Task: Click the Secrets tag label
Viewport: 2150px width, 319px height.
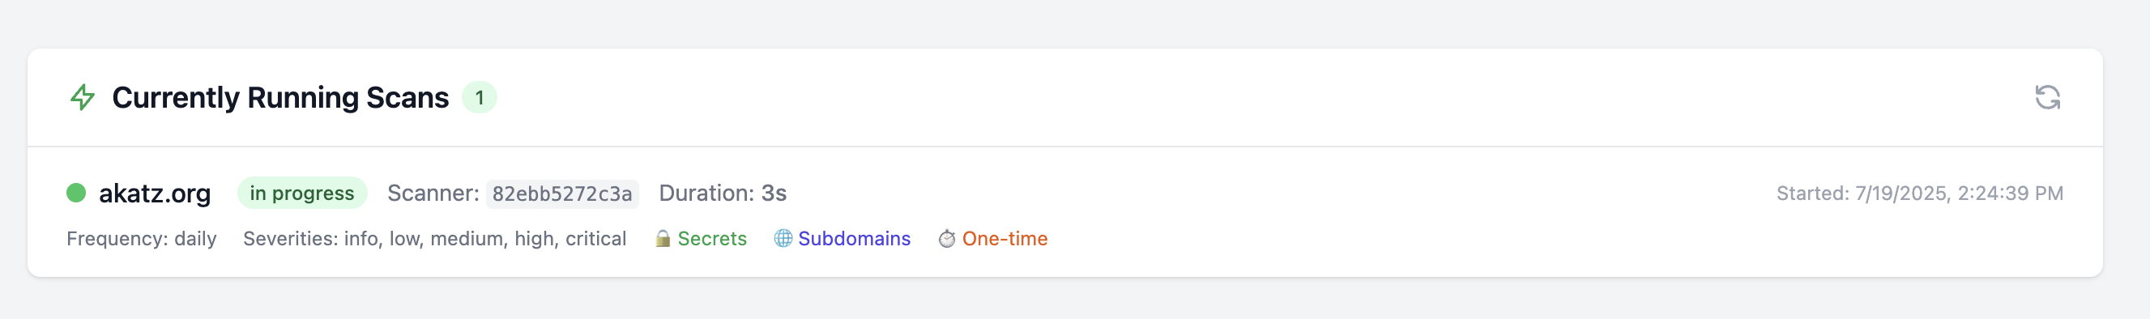Action: (712, 239)
